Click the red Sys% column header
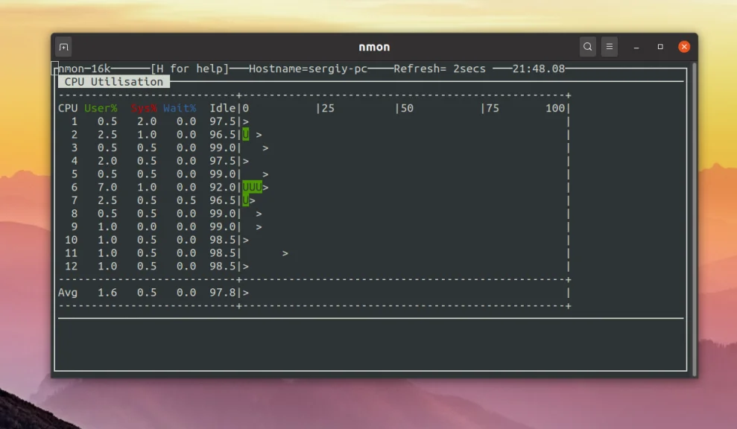The width and height of the screenshot is (737, 429). pyautogui.click(x=144, y=109)
